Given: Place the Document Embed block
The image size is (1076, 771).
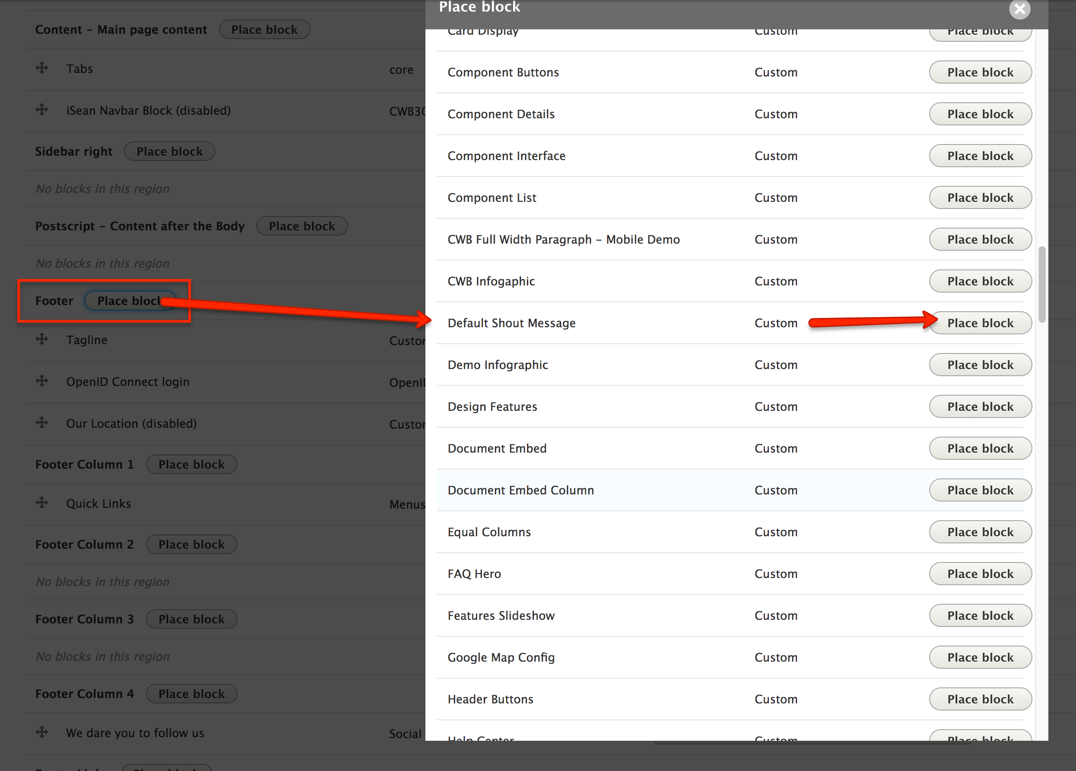Looking at the screenshot, I should tap(980, 448).
